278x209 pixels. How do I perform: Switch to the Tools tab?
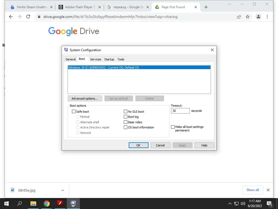point(121,59)
